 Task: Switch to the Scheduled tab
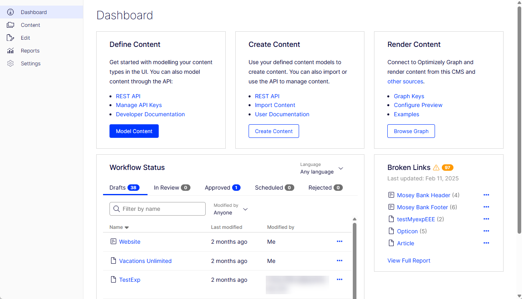click(275, 188)
